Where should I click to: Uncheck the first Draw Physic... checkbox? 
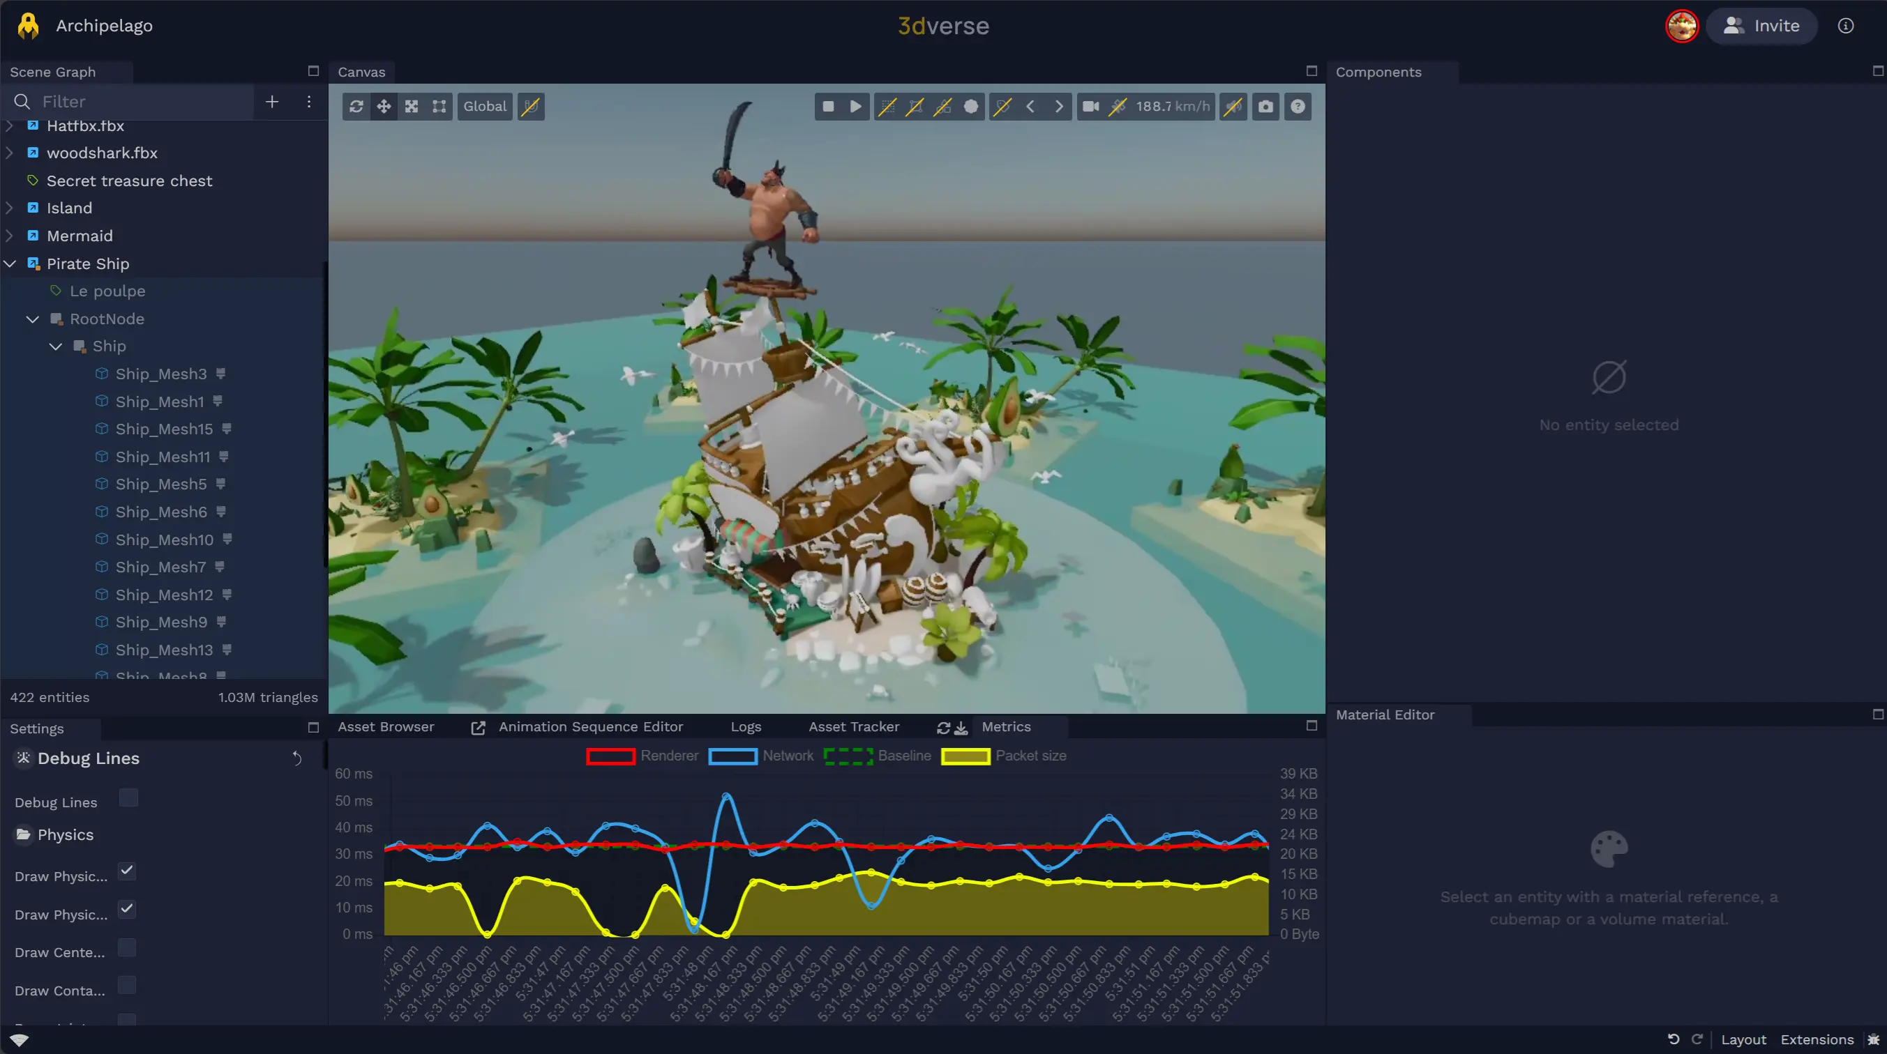click(127, 871)
